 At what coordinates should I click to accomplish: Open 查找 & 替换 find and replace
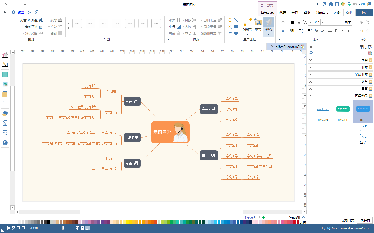click(32, 20)
